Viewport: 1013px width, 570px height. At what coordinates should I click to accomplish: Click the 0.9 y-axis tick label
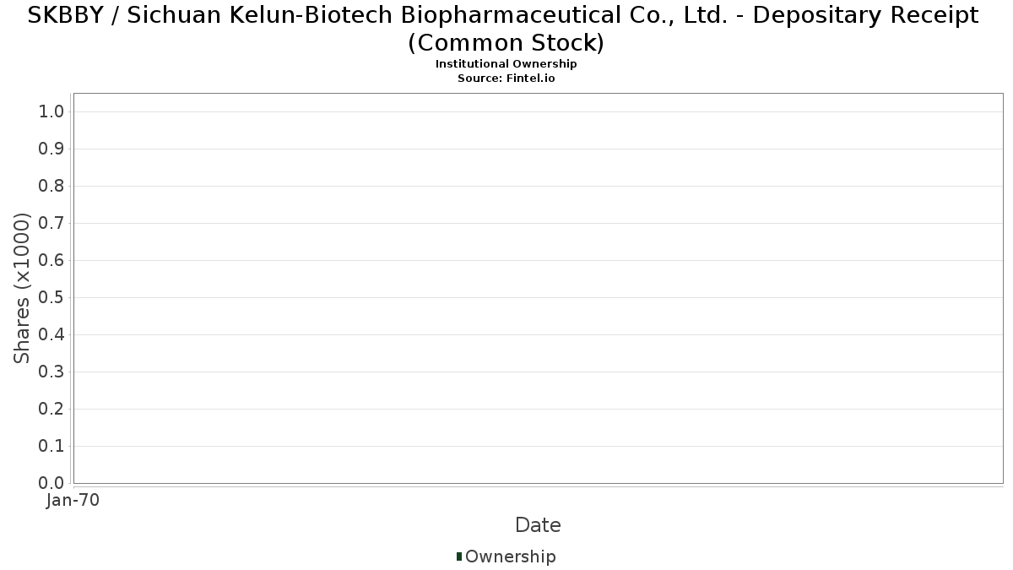(52, 149)
